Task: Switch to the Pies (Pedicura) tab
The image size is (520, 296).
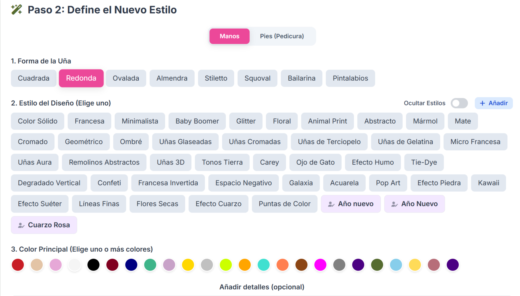Action: 282,36
